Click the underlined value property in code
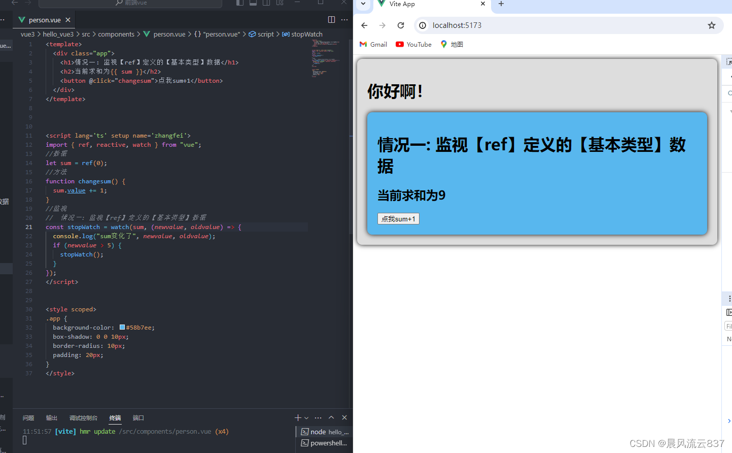 point(77,190)
